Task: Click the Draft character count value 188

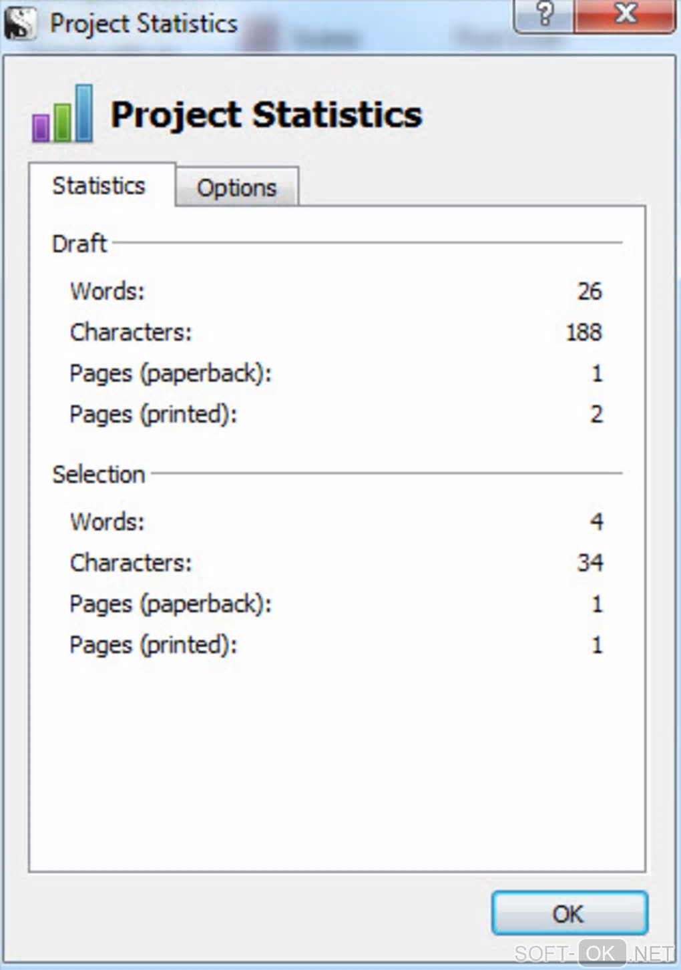Action: [584, 332]
